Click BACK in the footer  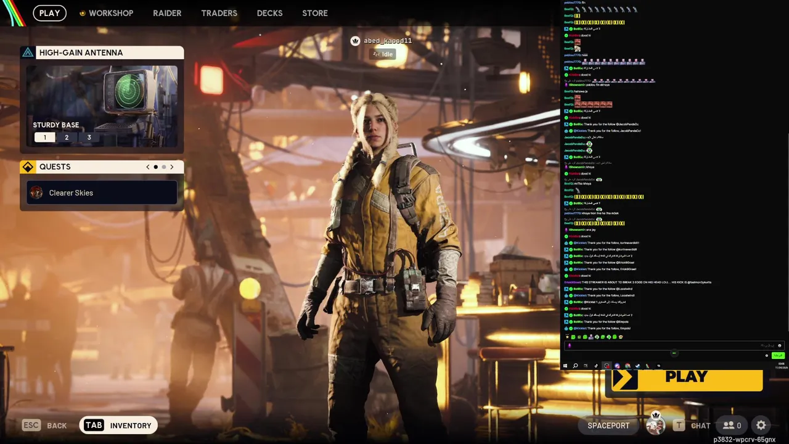click(57, 425)
